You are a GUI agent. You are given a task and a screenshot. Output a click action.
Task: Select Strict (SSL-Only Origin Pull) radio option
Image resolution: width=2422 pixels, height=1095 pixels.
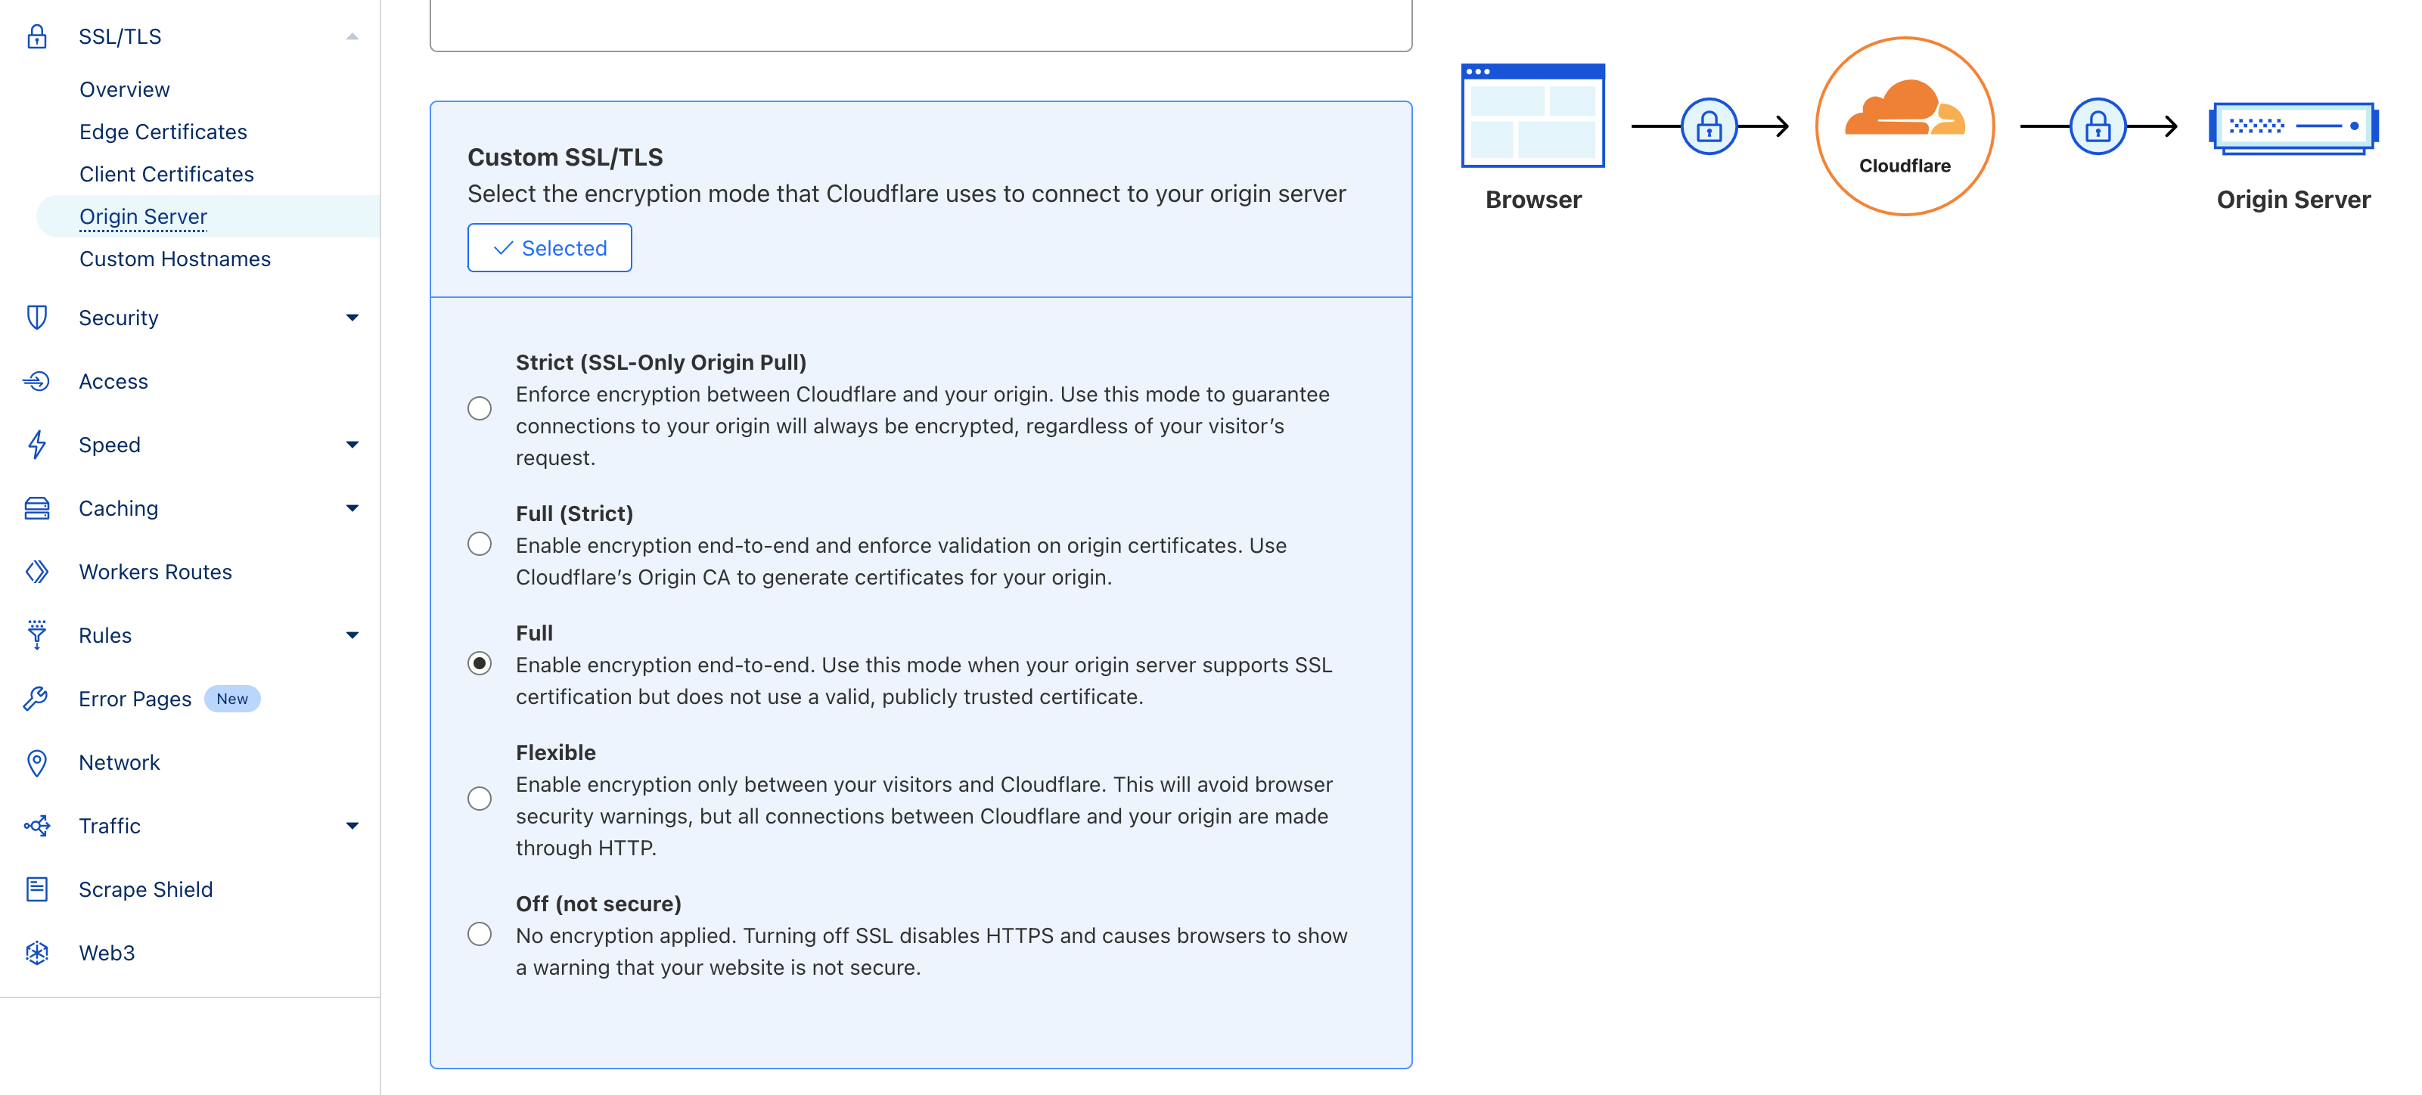(x=480, y=408)
